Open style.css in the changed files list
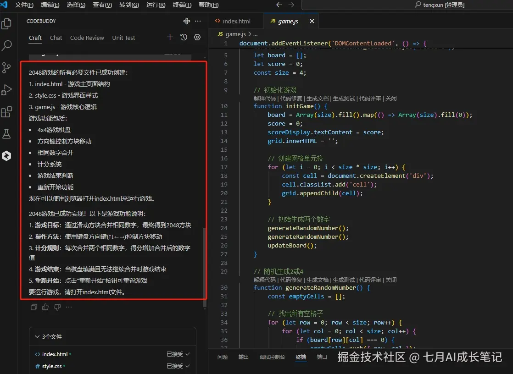The height and width of the screenshot is (374, 513). click(52, 366)
